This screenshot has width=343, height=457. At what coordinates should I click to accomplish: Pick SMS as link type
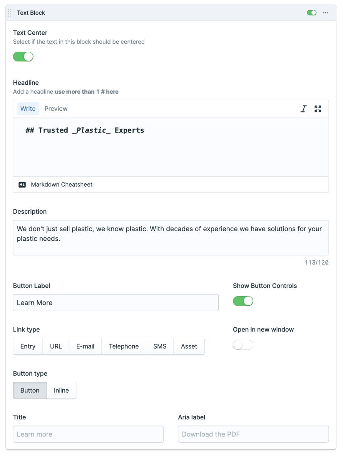coord(159,346)
